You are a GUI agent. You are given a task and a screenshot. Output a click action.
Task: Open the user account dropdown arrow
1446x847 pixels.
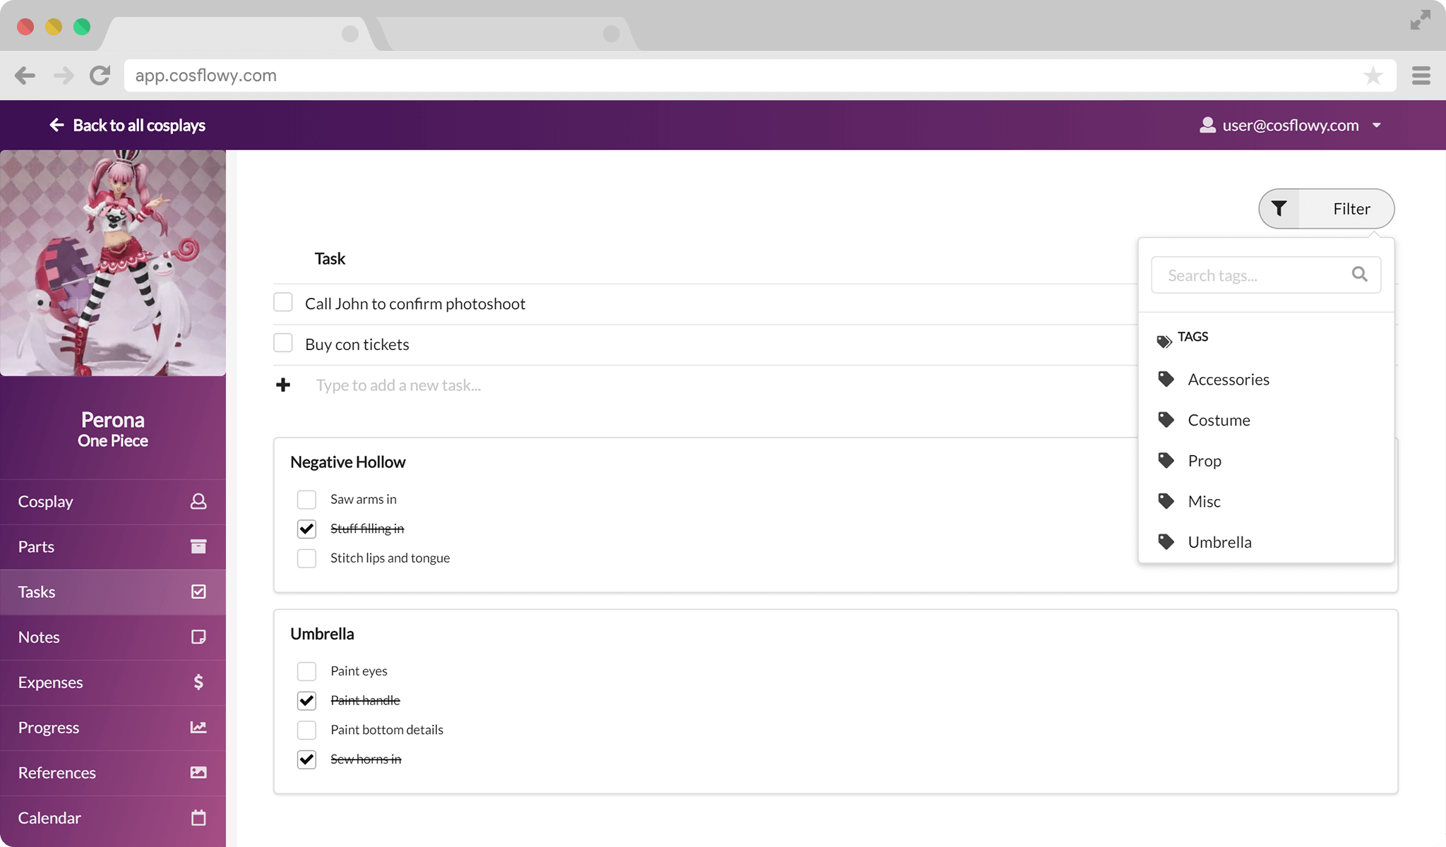(x=1376, y=126)
